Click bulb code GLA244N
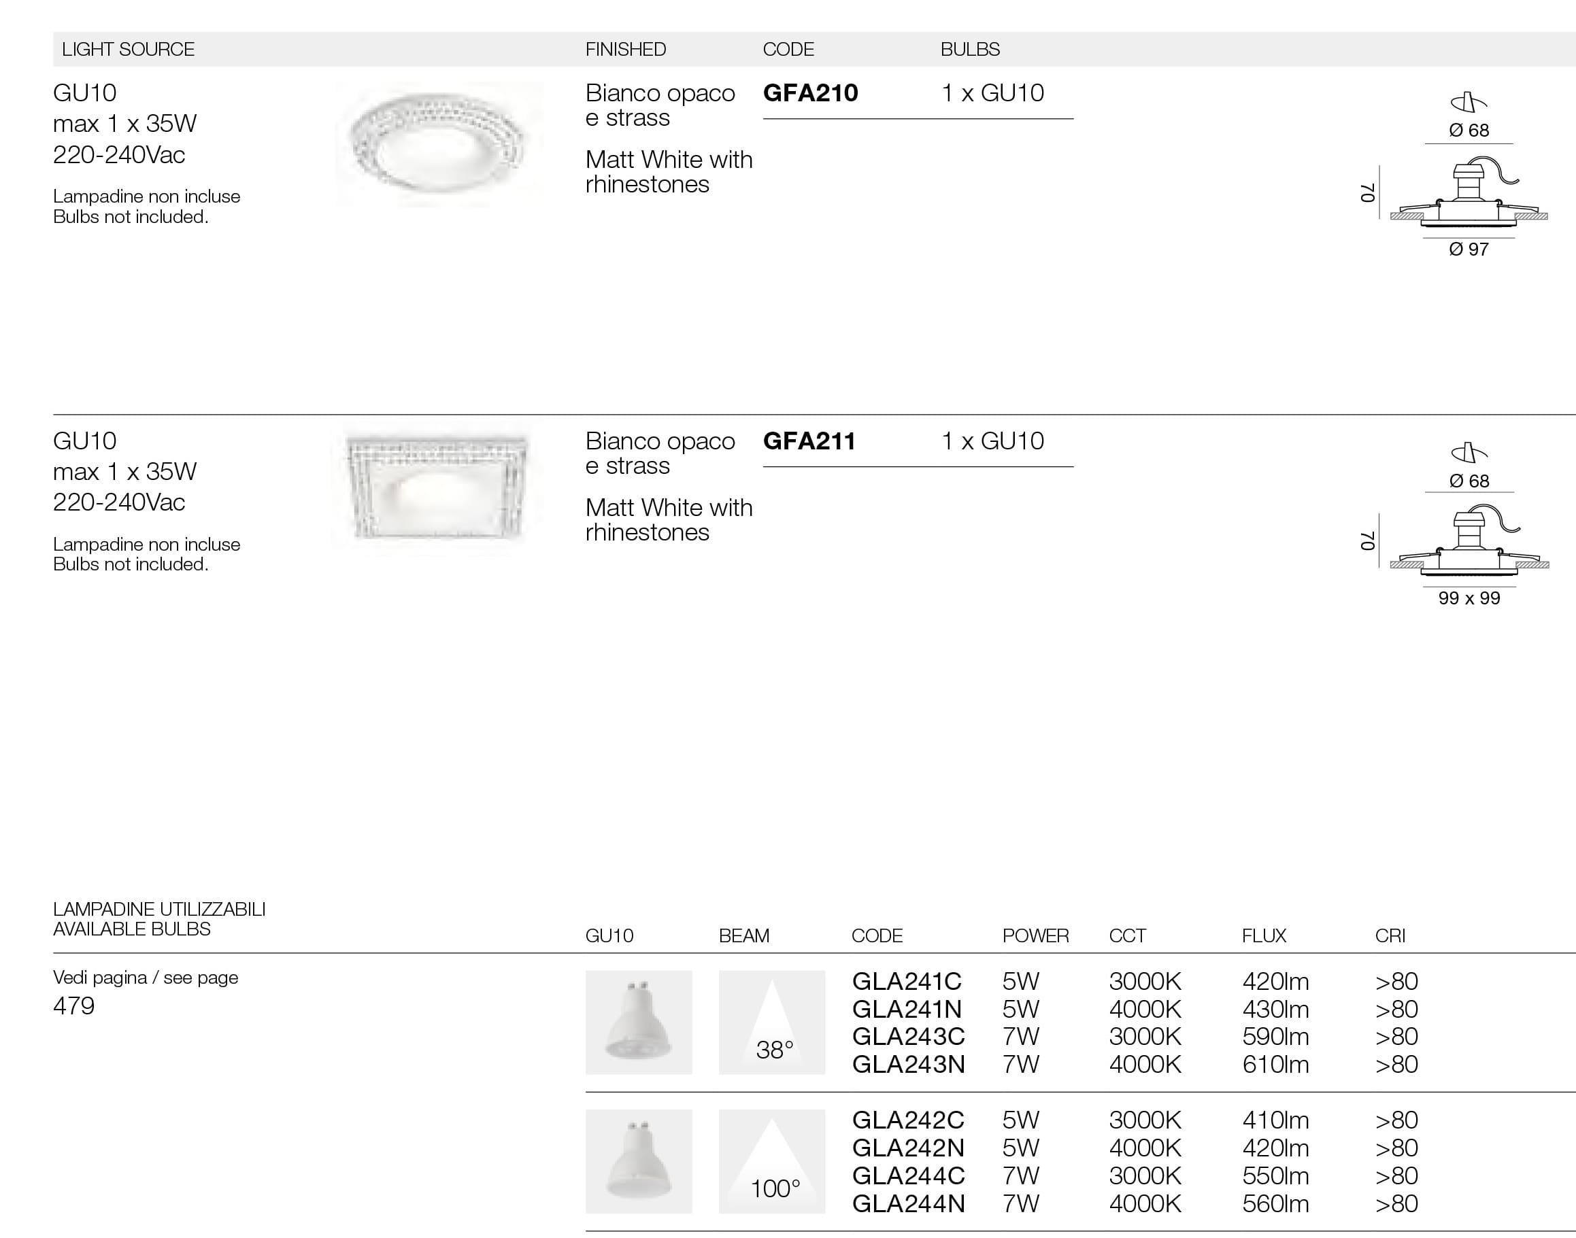This screenshot has height=1238, width=1576. point(908,1203)
